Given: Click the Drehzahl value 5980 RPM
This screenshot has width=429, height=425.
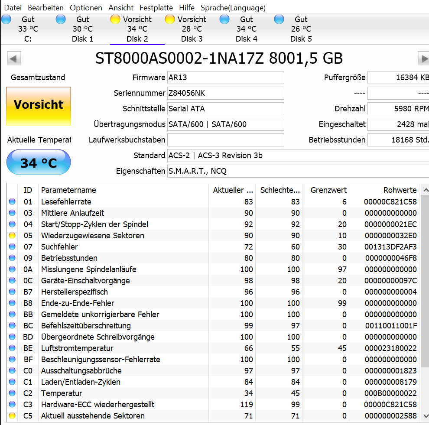Looking at the screenshot, I should click(398, 109).
